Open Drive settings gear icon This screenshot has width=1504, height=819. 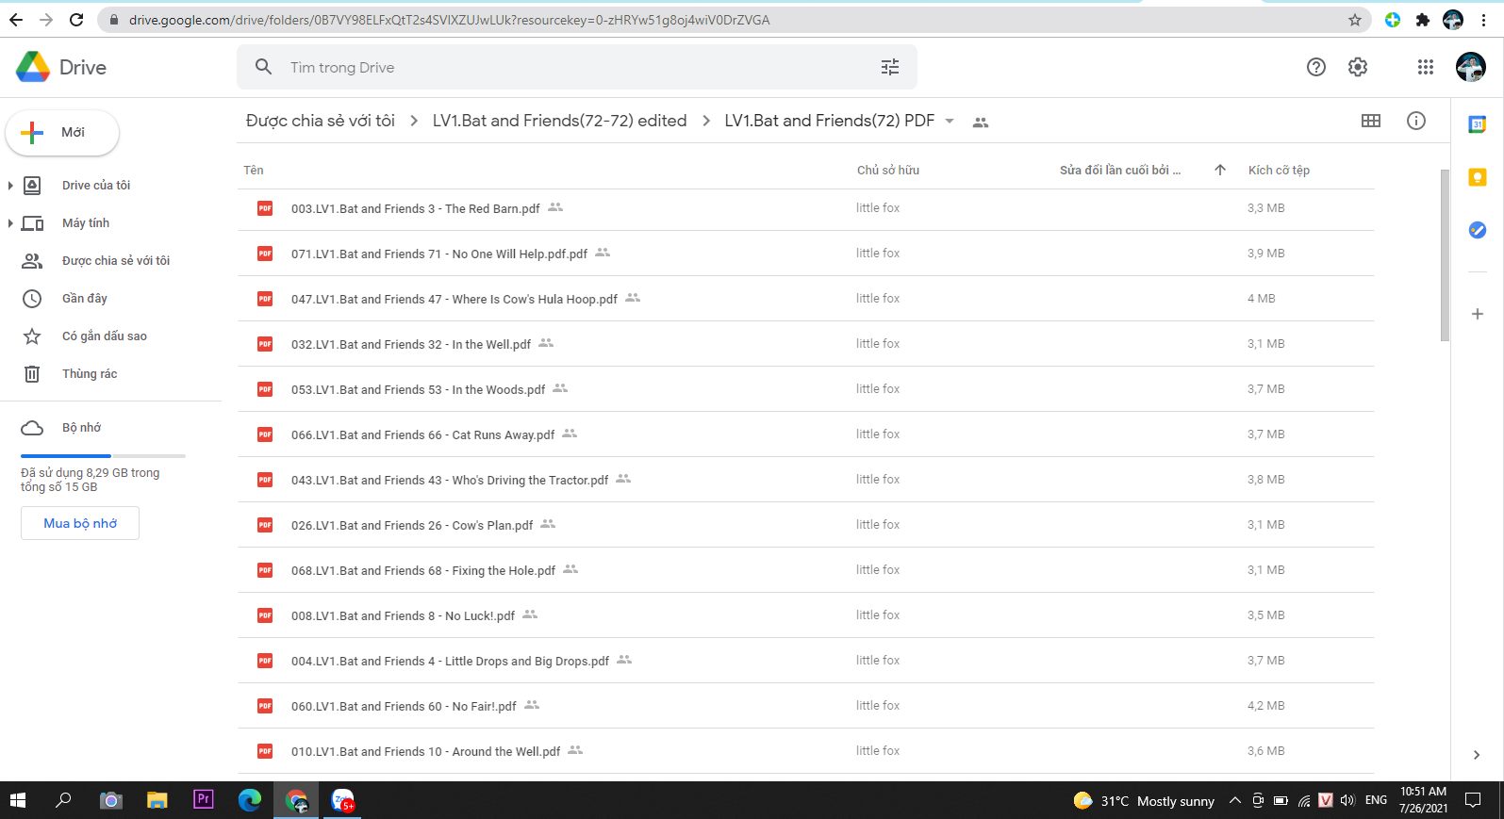click(x=1357, y=67)
